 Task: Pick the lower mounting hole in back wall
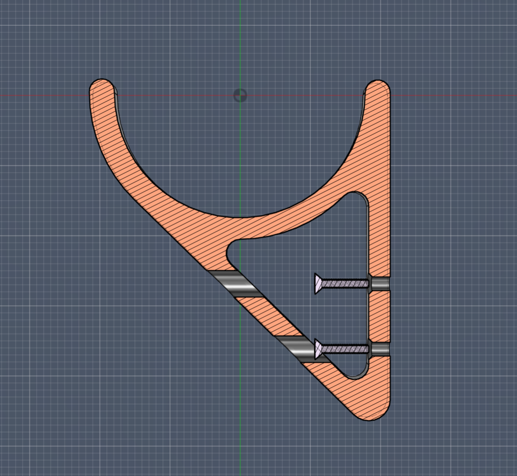[x=380, y=349]
